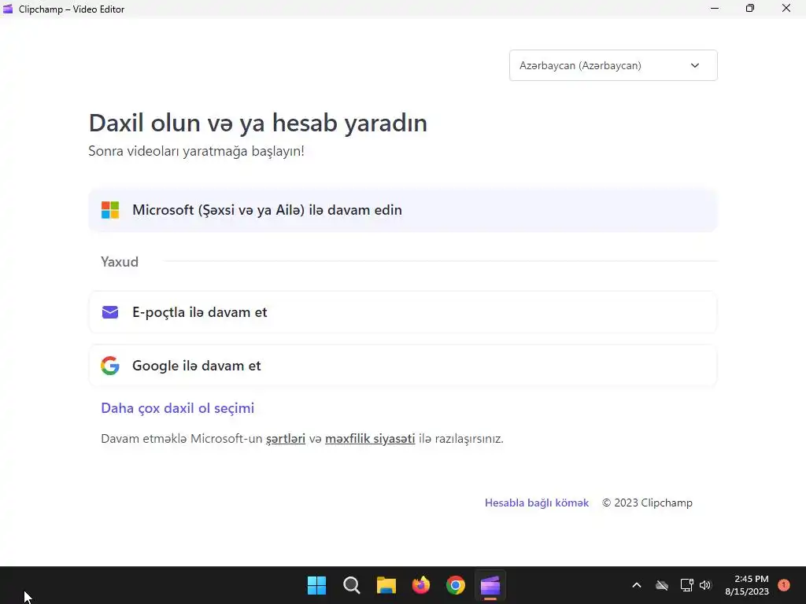Launch Firefox from the taskbar
Image resolution: width=806 pixels, height=604 pixels.
tap(421, 585)
